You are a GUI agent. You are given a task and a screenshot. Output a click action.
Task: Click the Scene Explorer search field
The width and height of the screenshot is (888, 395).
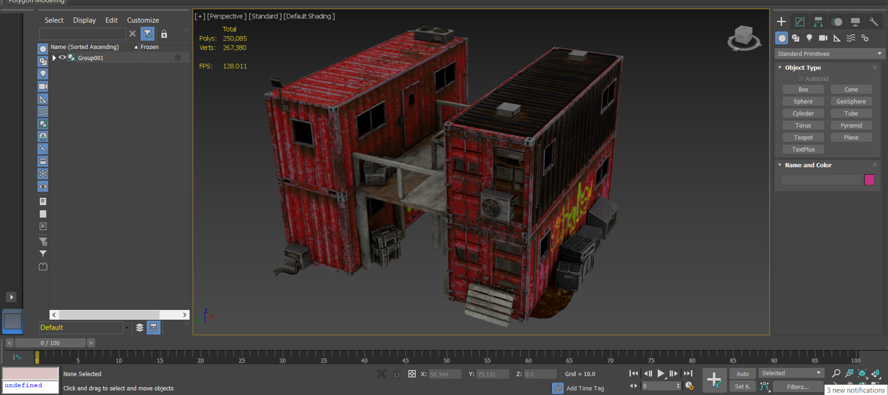click(82, 33)
